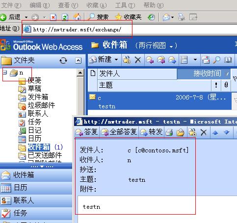
Task: Click the browser toolbar mail envelope icon
Action: click(x=166, y=17)
